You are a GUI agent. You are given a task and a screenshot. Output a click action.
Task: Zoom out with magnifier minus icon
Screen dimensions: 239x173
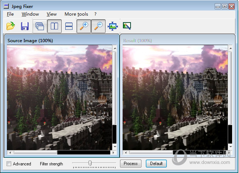coord(98,26)
